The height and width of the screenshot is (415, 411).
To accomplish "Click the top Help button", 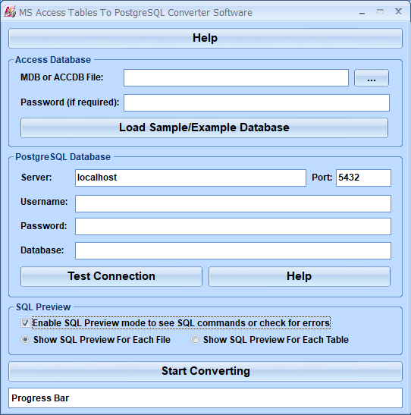I will click(x=206, y=38).
